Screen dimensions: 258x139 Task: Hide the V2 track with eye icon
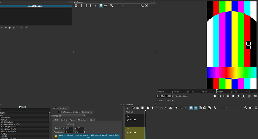click(x=135, y=120)
